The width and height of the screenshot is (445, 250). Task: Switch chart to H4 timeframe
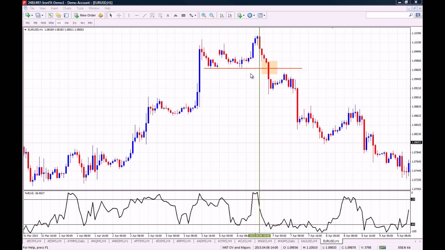click(x=67, y=23)
